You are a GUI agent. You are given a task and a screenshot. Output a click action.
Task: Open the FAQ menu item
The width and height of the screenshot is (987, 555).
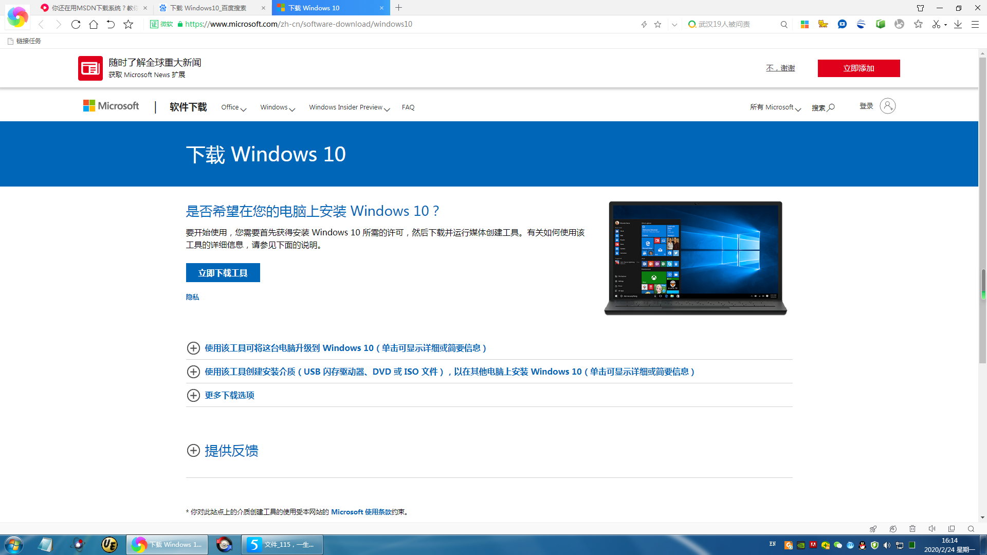pos(408,107)
